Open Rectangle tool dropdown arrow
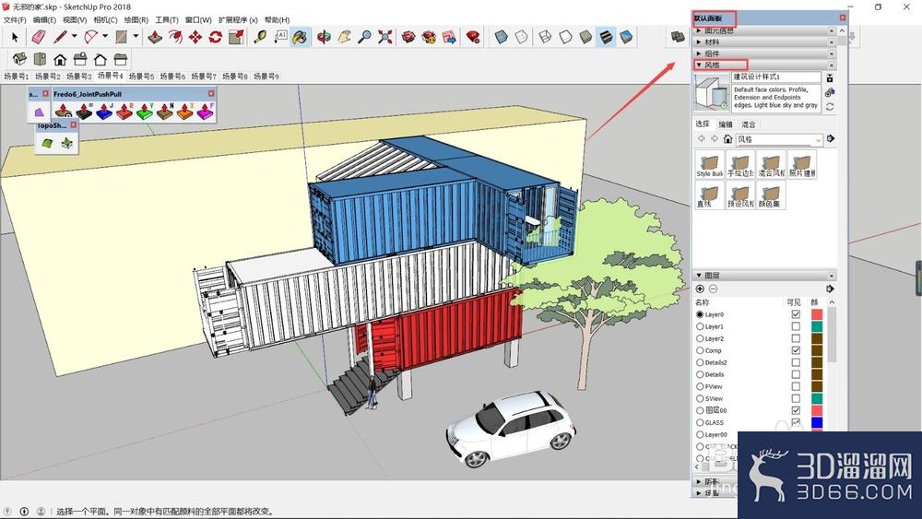 point(136,37)
